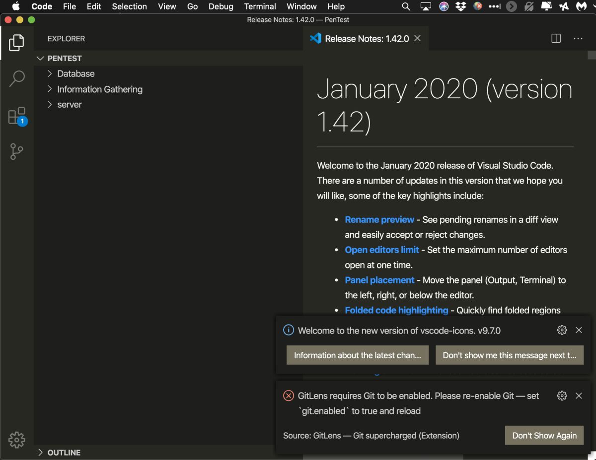Open the Explorer view in activity bar
The image size is (596, 460).
tap(16, 43)
